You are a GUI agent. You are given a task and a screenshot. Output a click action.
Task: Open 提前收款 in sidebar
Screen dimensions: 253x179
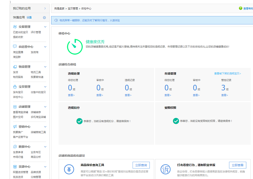coord(18,37)
